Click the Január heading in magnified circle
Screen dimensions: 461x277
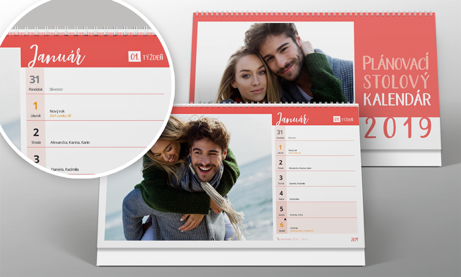point(56,56)
